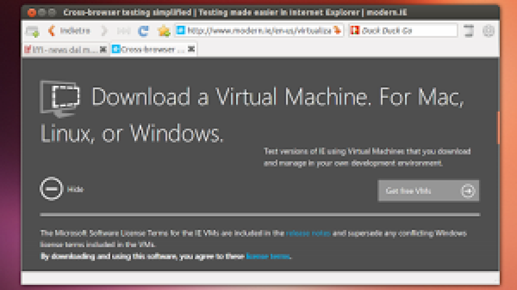Click the Get free VMs button
This screenshot has width=517, height=290.
[x=428, y=191]
